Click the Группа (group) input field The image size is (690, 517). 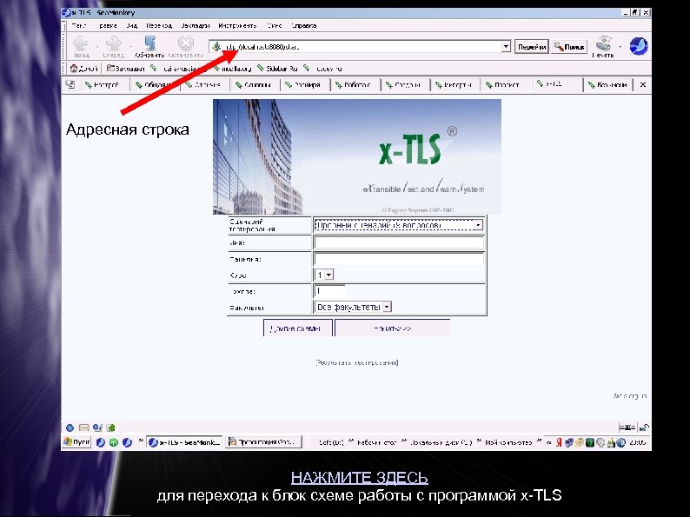329,291
